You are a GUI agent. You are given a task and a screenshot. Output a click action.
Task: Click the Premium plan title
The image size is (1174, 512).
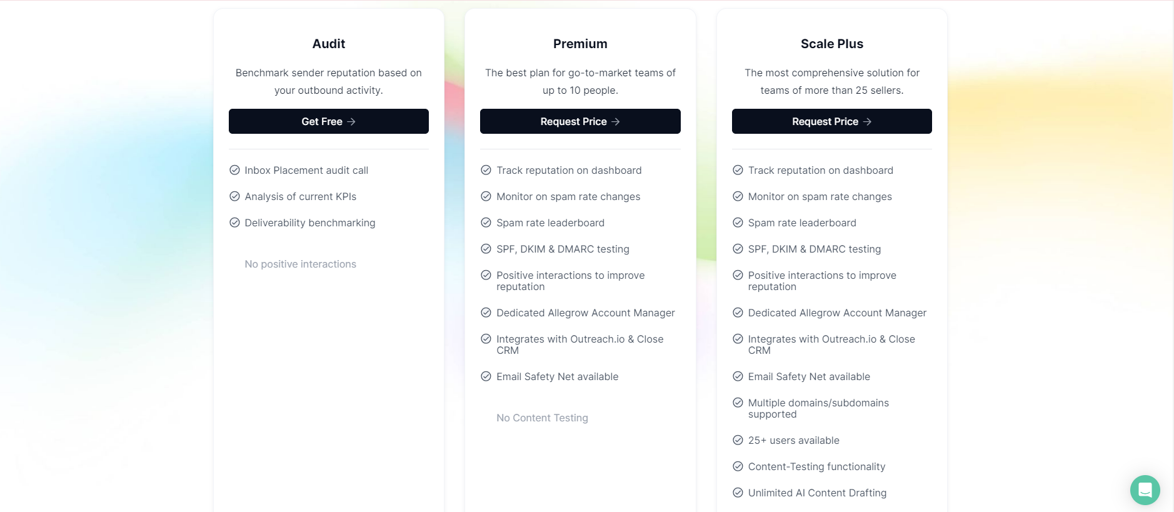580,44
